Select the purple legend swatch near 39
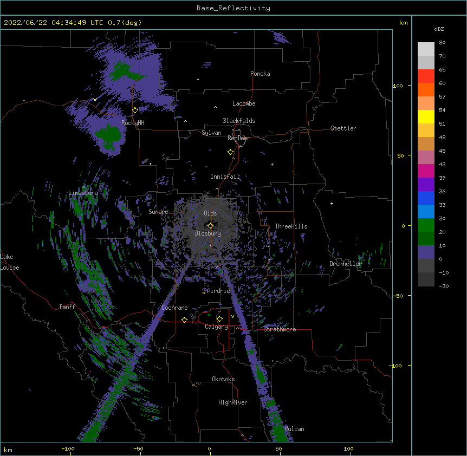The image size is (467, 456). [x=426, y=184]
